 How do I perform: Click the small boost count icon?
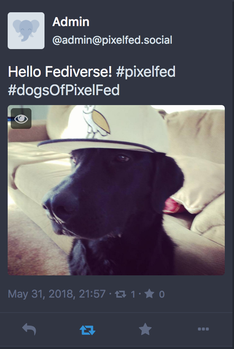pos(120,295)
